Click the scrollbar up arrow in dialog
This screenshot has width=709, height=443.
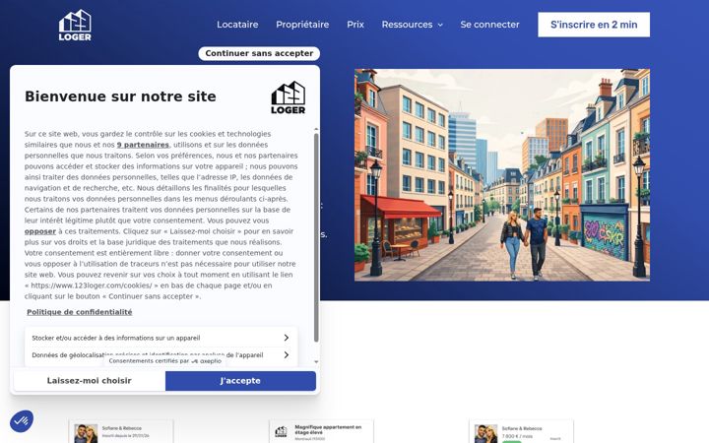click(x=316, y=129)
